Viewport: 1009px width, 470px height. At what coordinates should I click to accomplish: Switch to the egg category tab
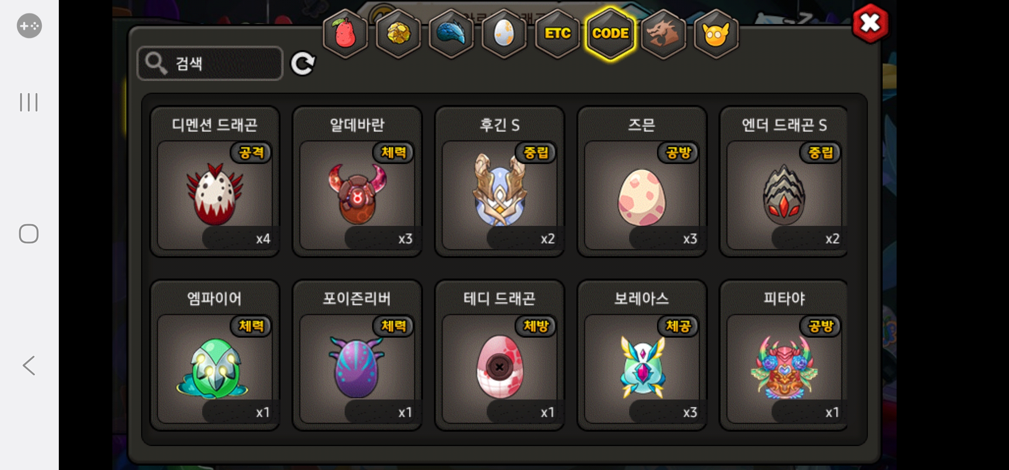point(504,34)
